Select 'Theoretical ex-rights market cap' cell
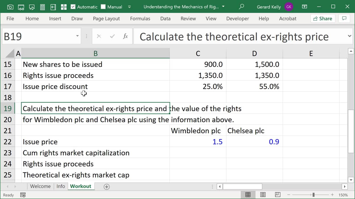 [96, 175]
